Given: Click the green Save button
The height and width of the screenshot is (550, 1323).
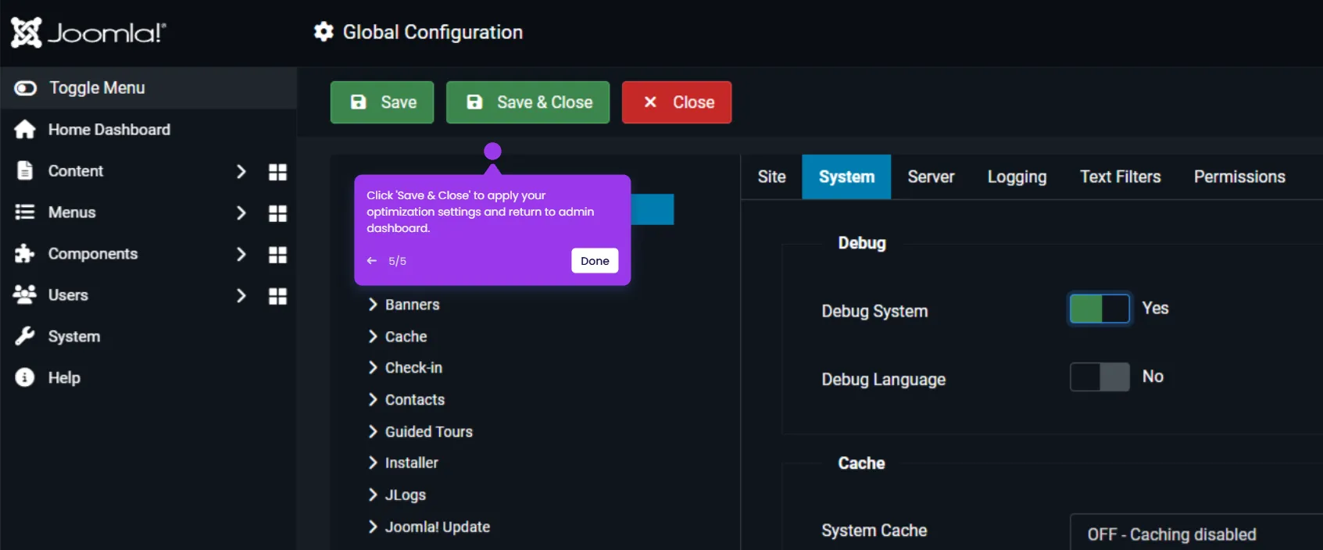Looking at the screenshot, I should (382, 102).
